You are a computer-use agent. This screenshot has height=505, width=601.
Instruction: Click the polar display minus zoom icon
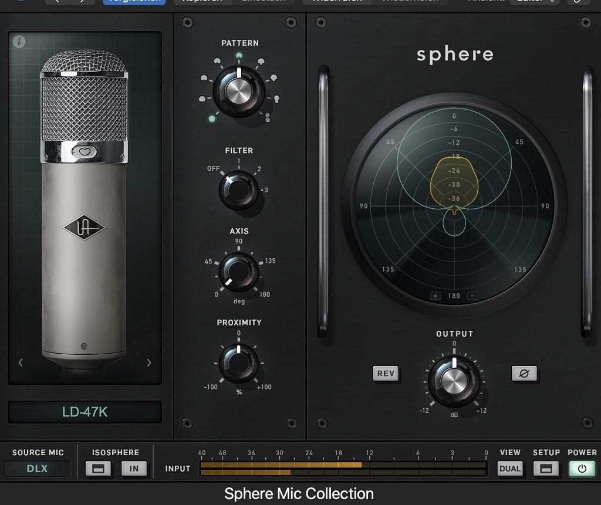click(472, 296)
